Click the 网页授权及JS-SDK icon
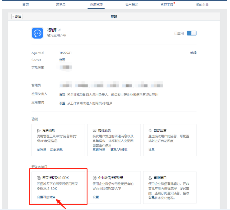The image size is (230, 210). tap(39, 178)
